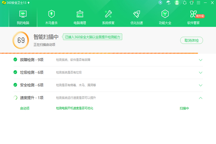This screenshot has height=144, width=216.
Task: Click the user avatar account icon
Action: coord(177,3)
